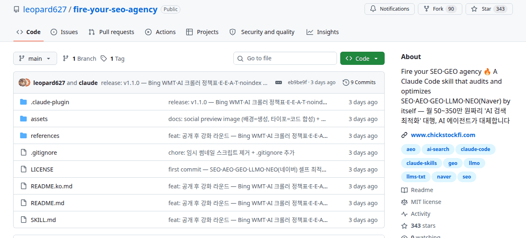The width and height of the screenshot is (526, 238).
Task: Open the Issues tab
Action: click(x=64, y=32)
